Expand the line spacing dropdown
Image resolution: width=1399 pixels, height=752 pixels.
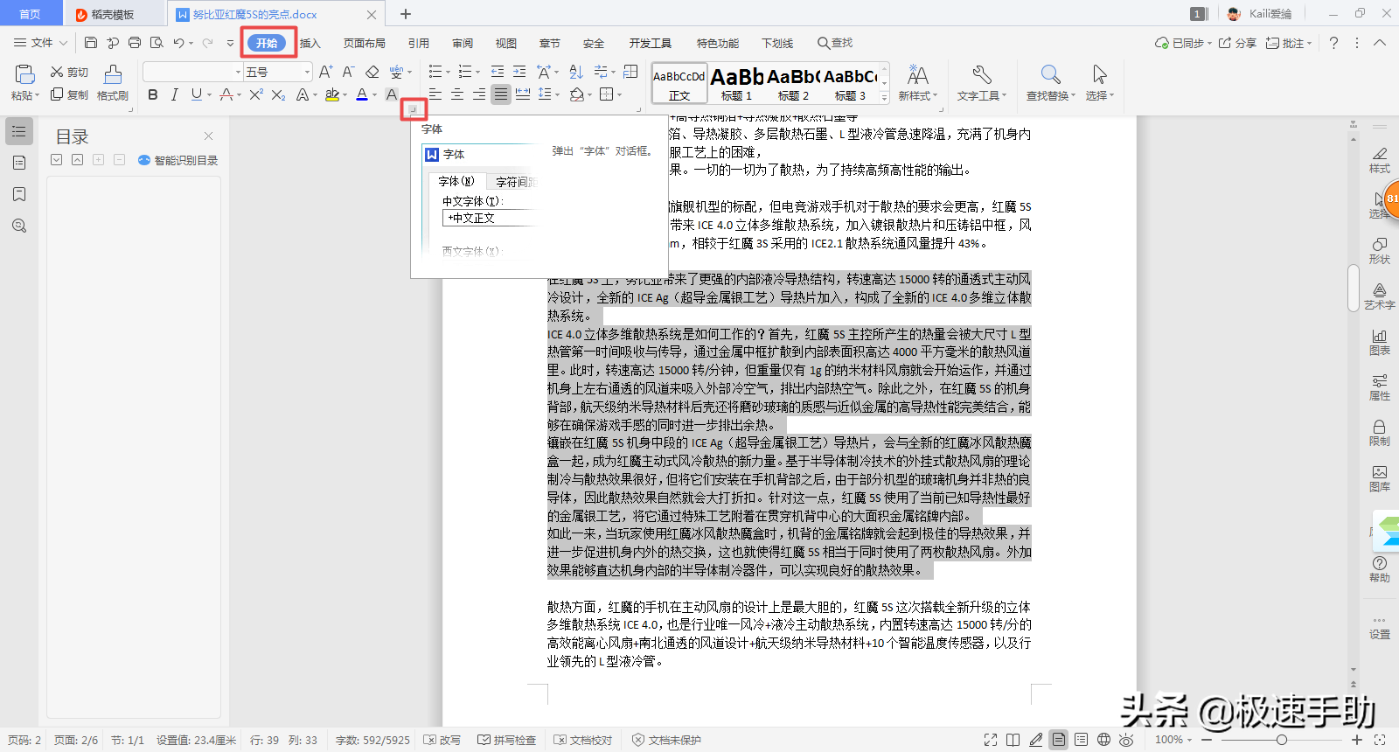click(556, 94)
